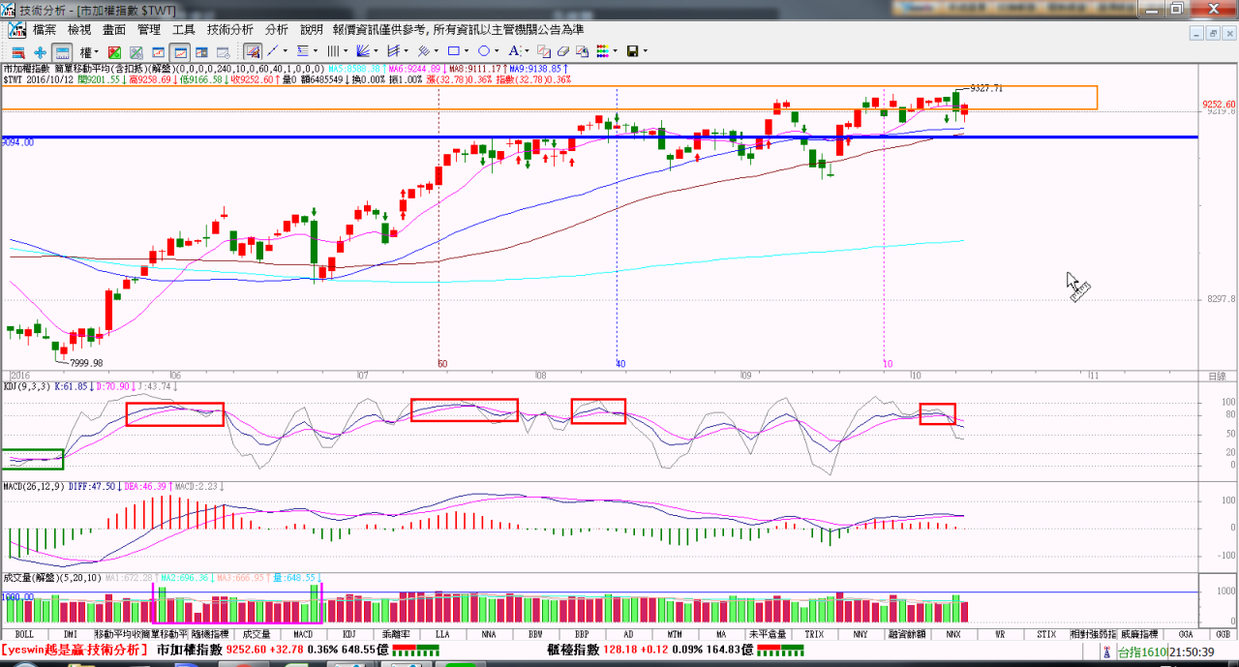
Task: Expand the vertical lines tool dropdown
Action: click(344, 51)
